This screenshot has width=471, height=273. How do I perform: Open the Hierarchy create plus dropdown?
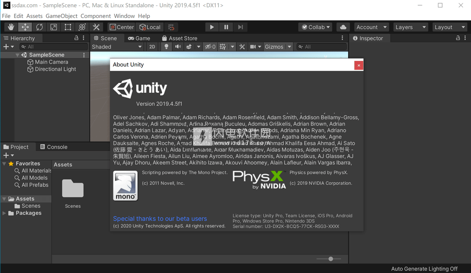8,47
